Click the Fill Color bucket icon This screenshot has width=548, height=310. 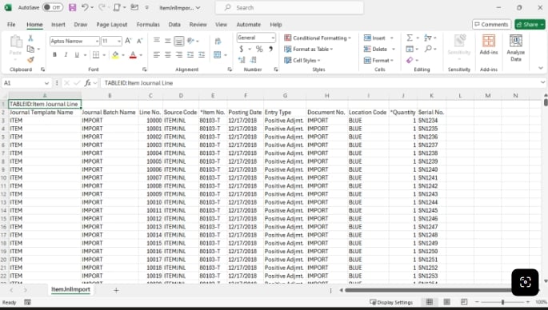point(115,55)
